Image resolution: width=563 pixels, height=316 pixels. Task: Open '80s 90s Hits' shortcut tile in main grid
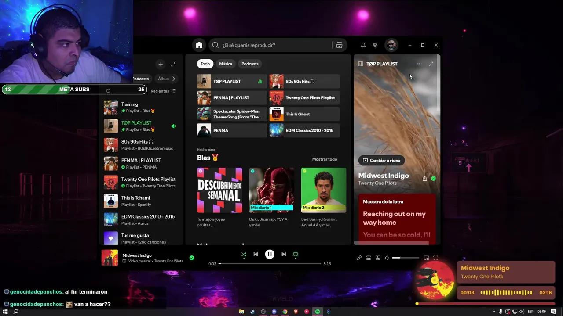(304, 81)
